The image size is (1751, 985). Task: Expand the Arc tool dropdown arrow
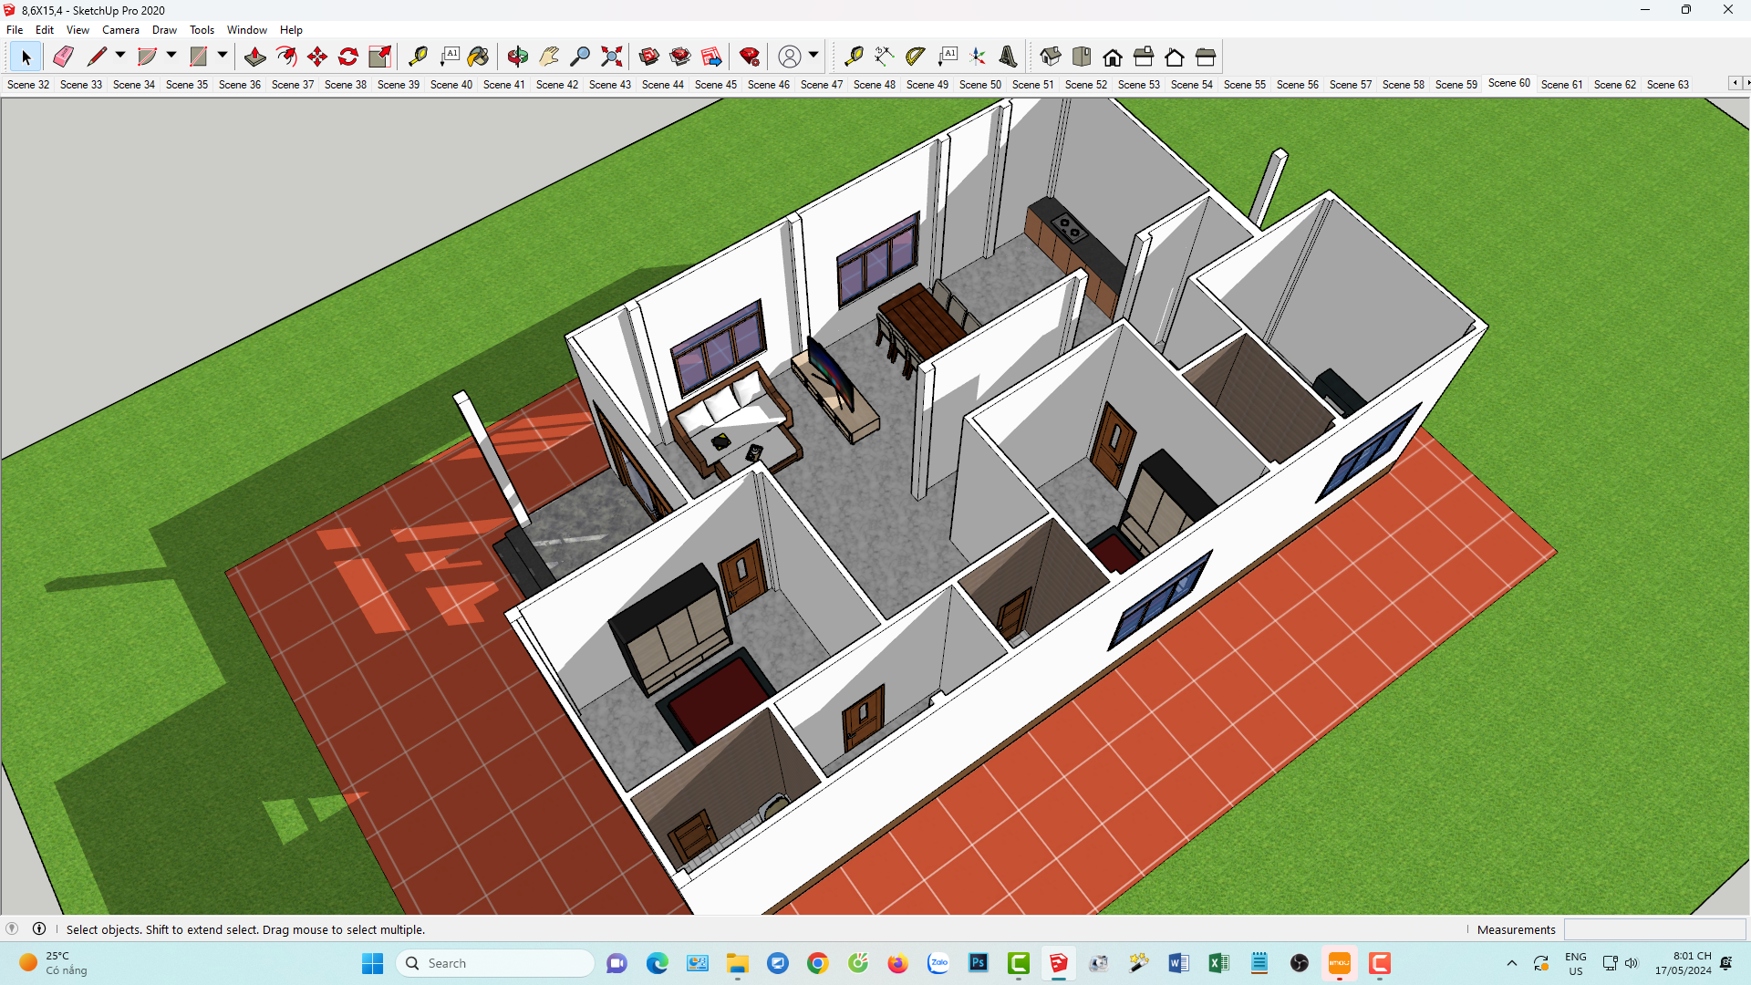point(171,56)
